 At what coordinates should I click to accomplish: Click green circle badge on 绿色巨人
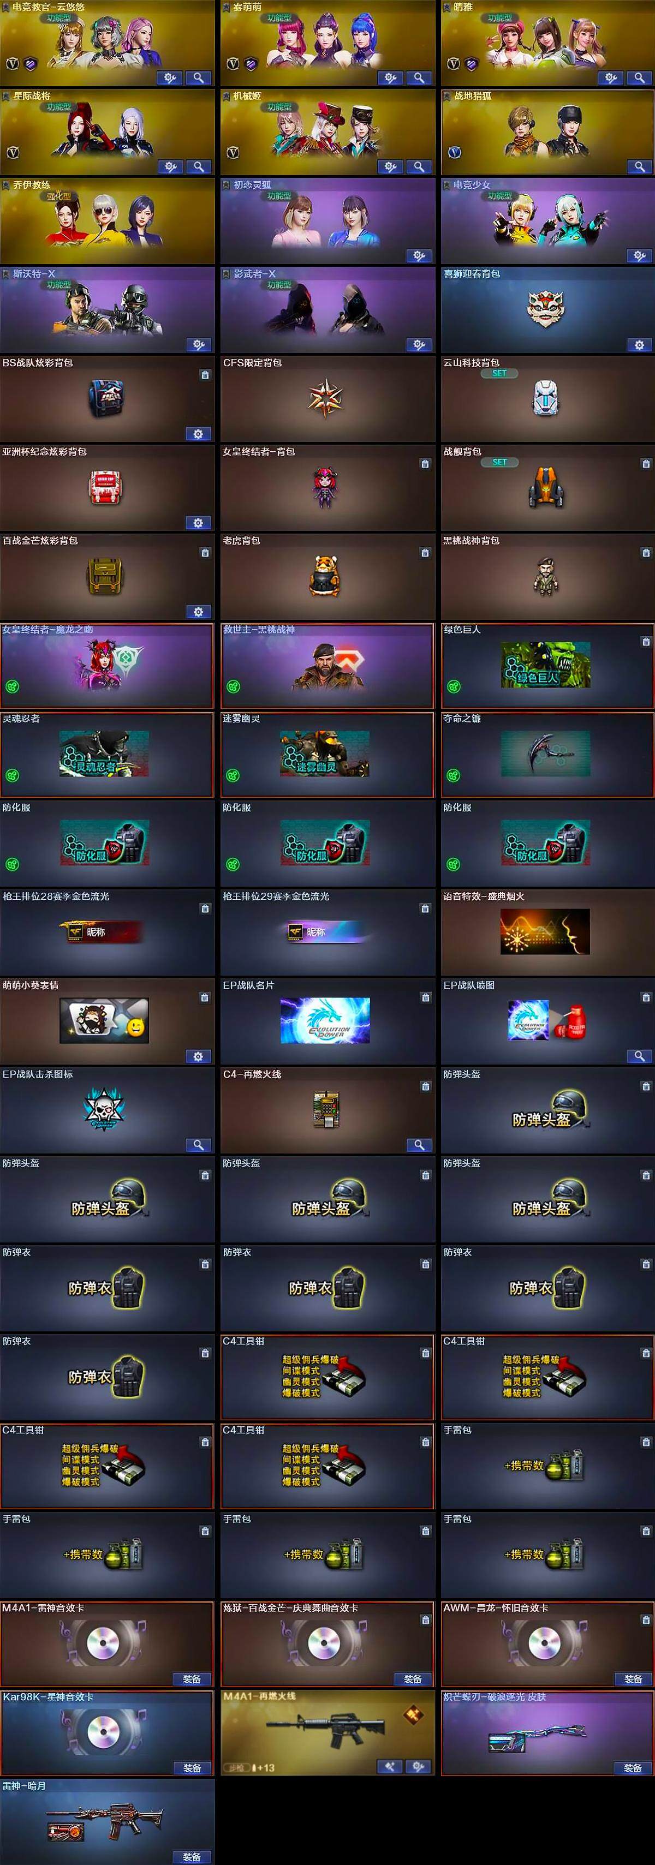coord(454,686)
